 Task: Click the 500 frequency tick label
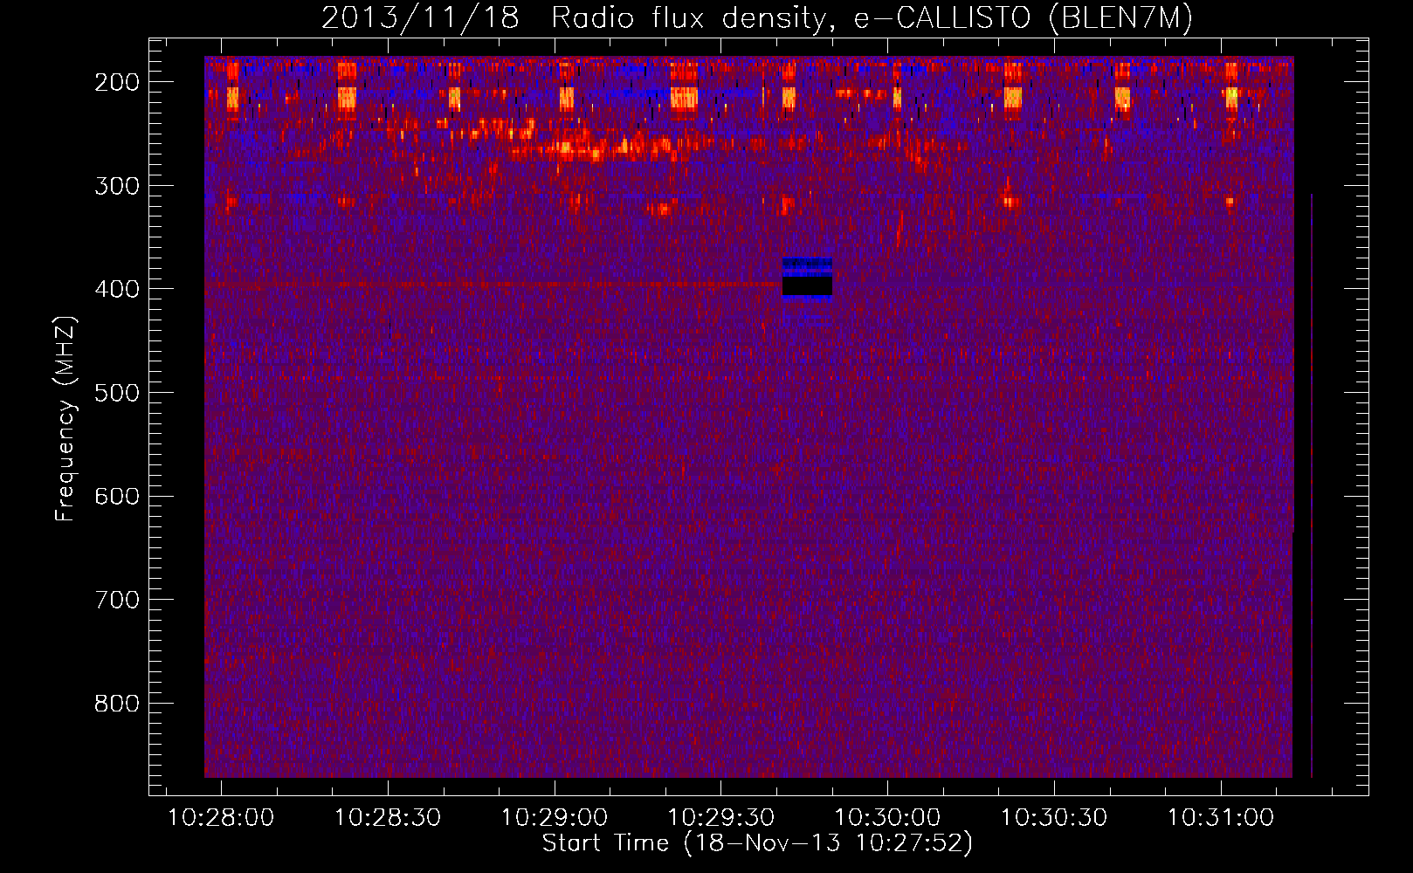(117, 393)
